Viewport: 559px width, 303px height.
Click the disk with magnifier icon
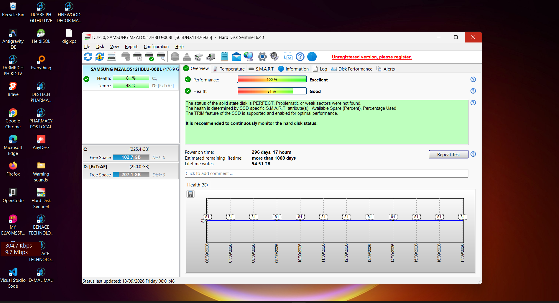161,57
